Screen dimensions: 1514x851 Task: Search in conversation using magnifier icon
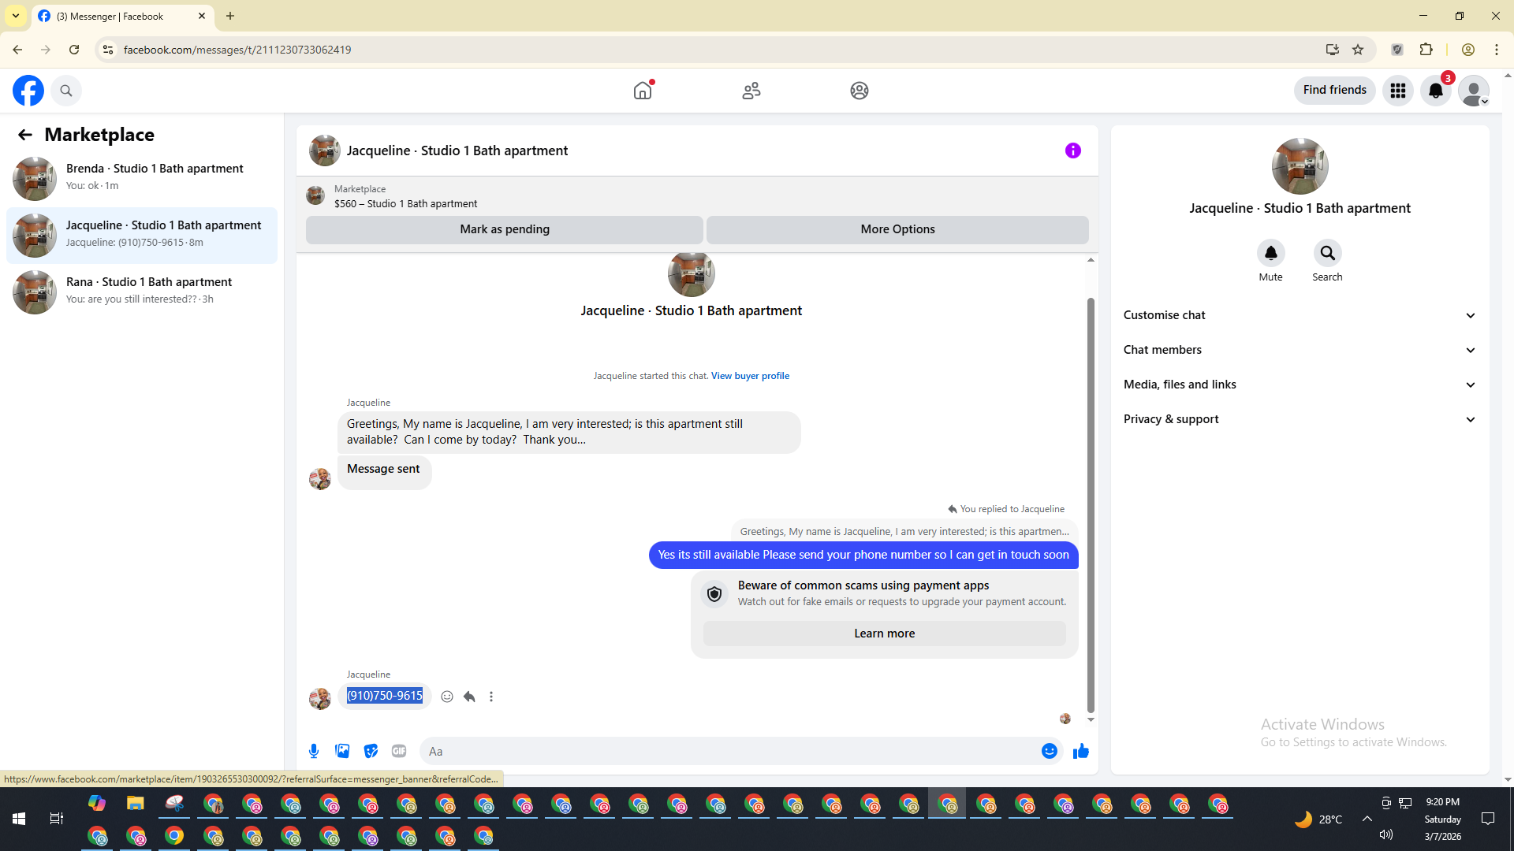1328,253
